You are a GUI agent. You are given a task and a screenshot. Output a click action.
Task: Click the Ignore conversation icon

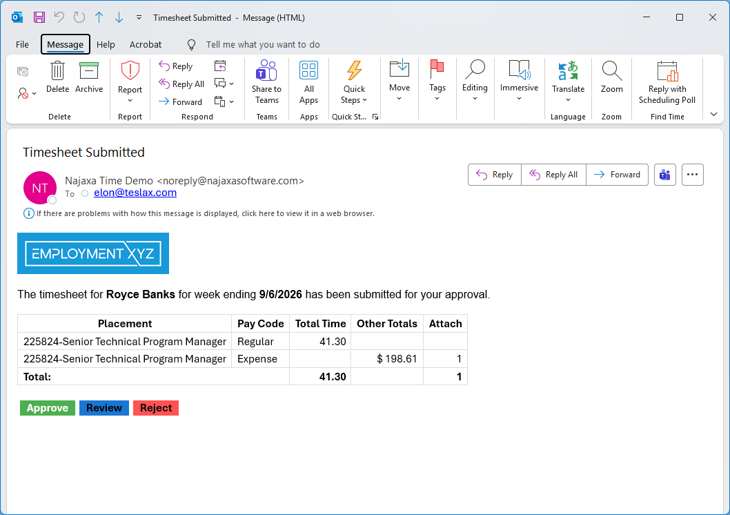(23, 72)
